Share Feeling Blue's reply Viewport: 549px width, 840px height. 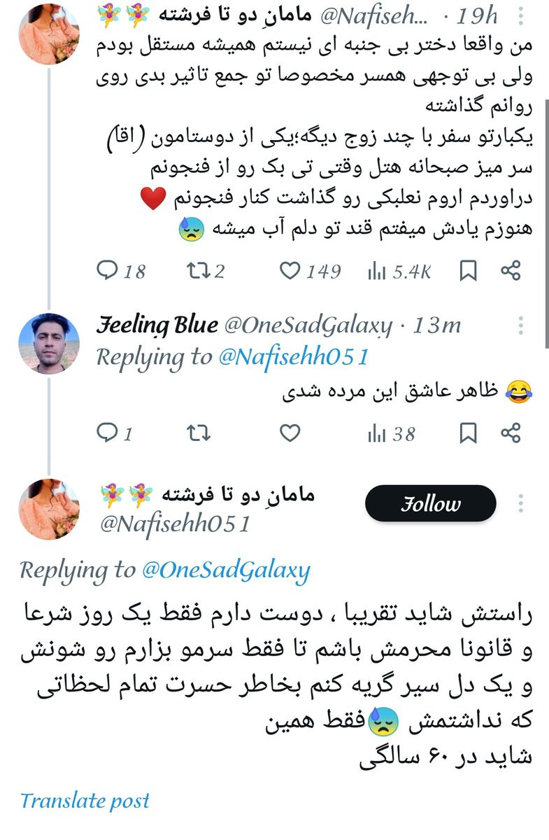(x=511, y=434)
